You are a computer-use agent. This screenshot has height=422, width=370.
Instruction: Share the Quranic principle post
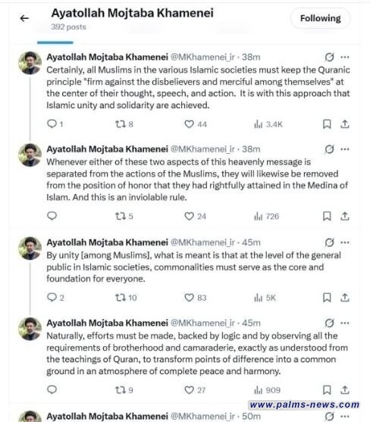[345, 124]
